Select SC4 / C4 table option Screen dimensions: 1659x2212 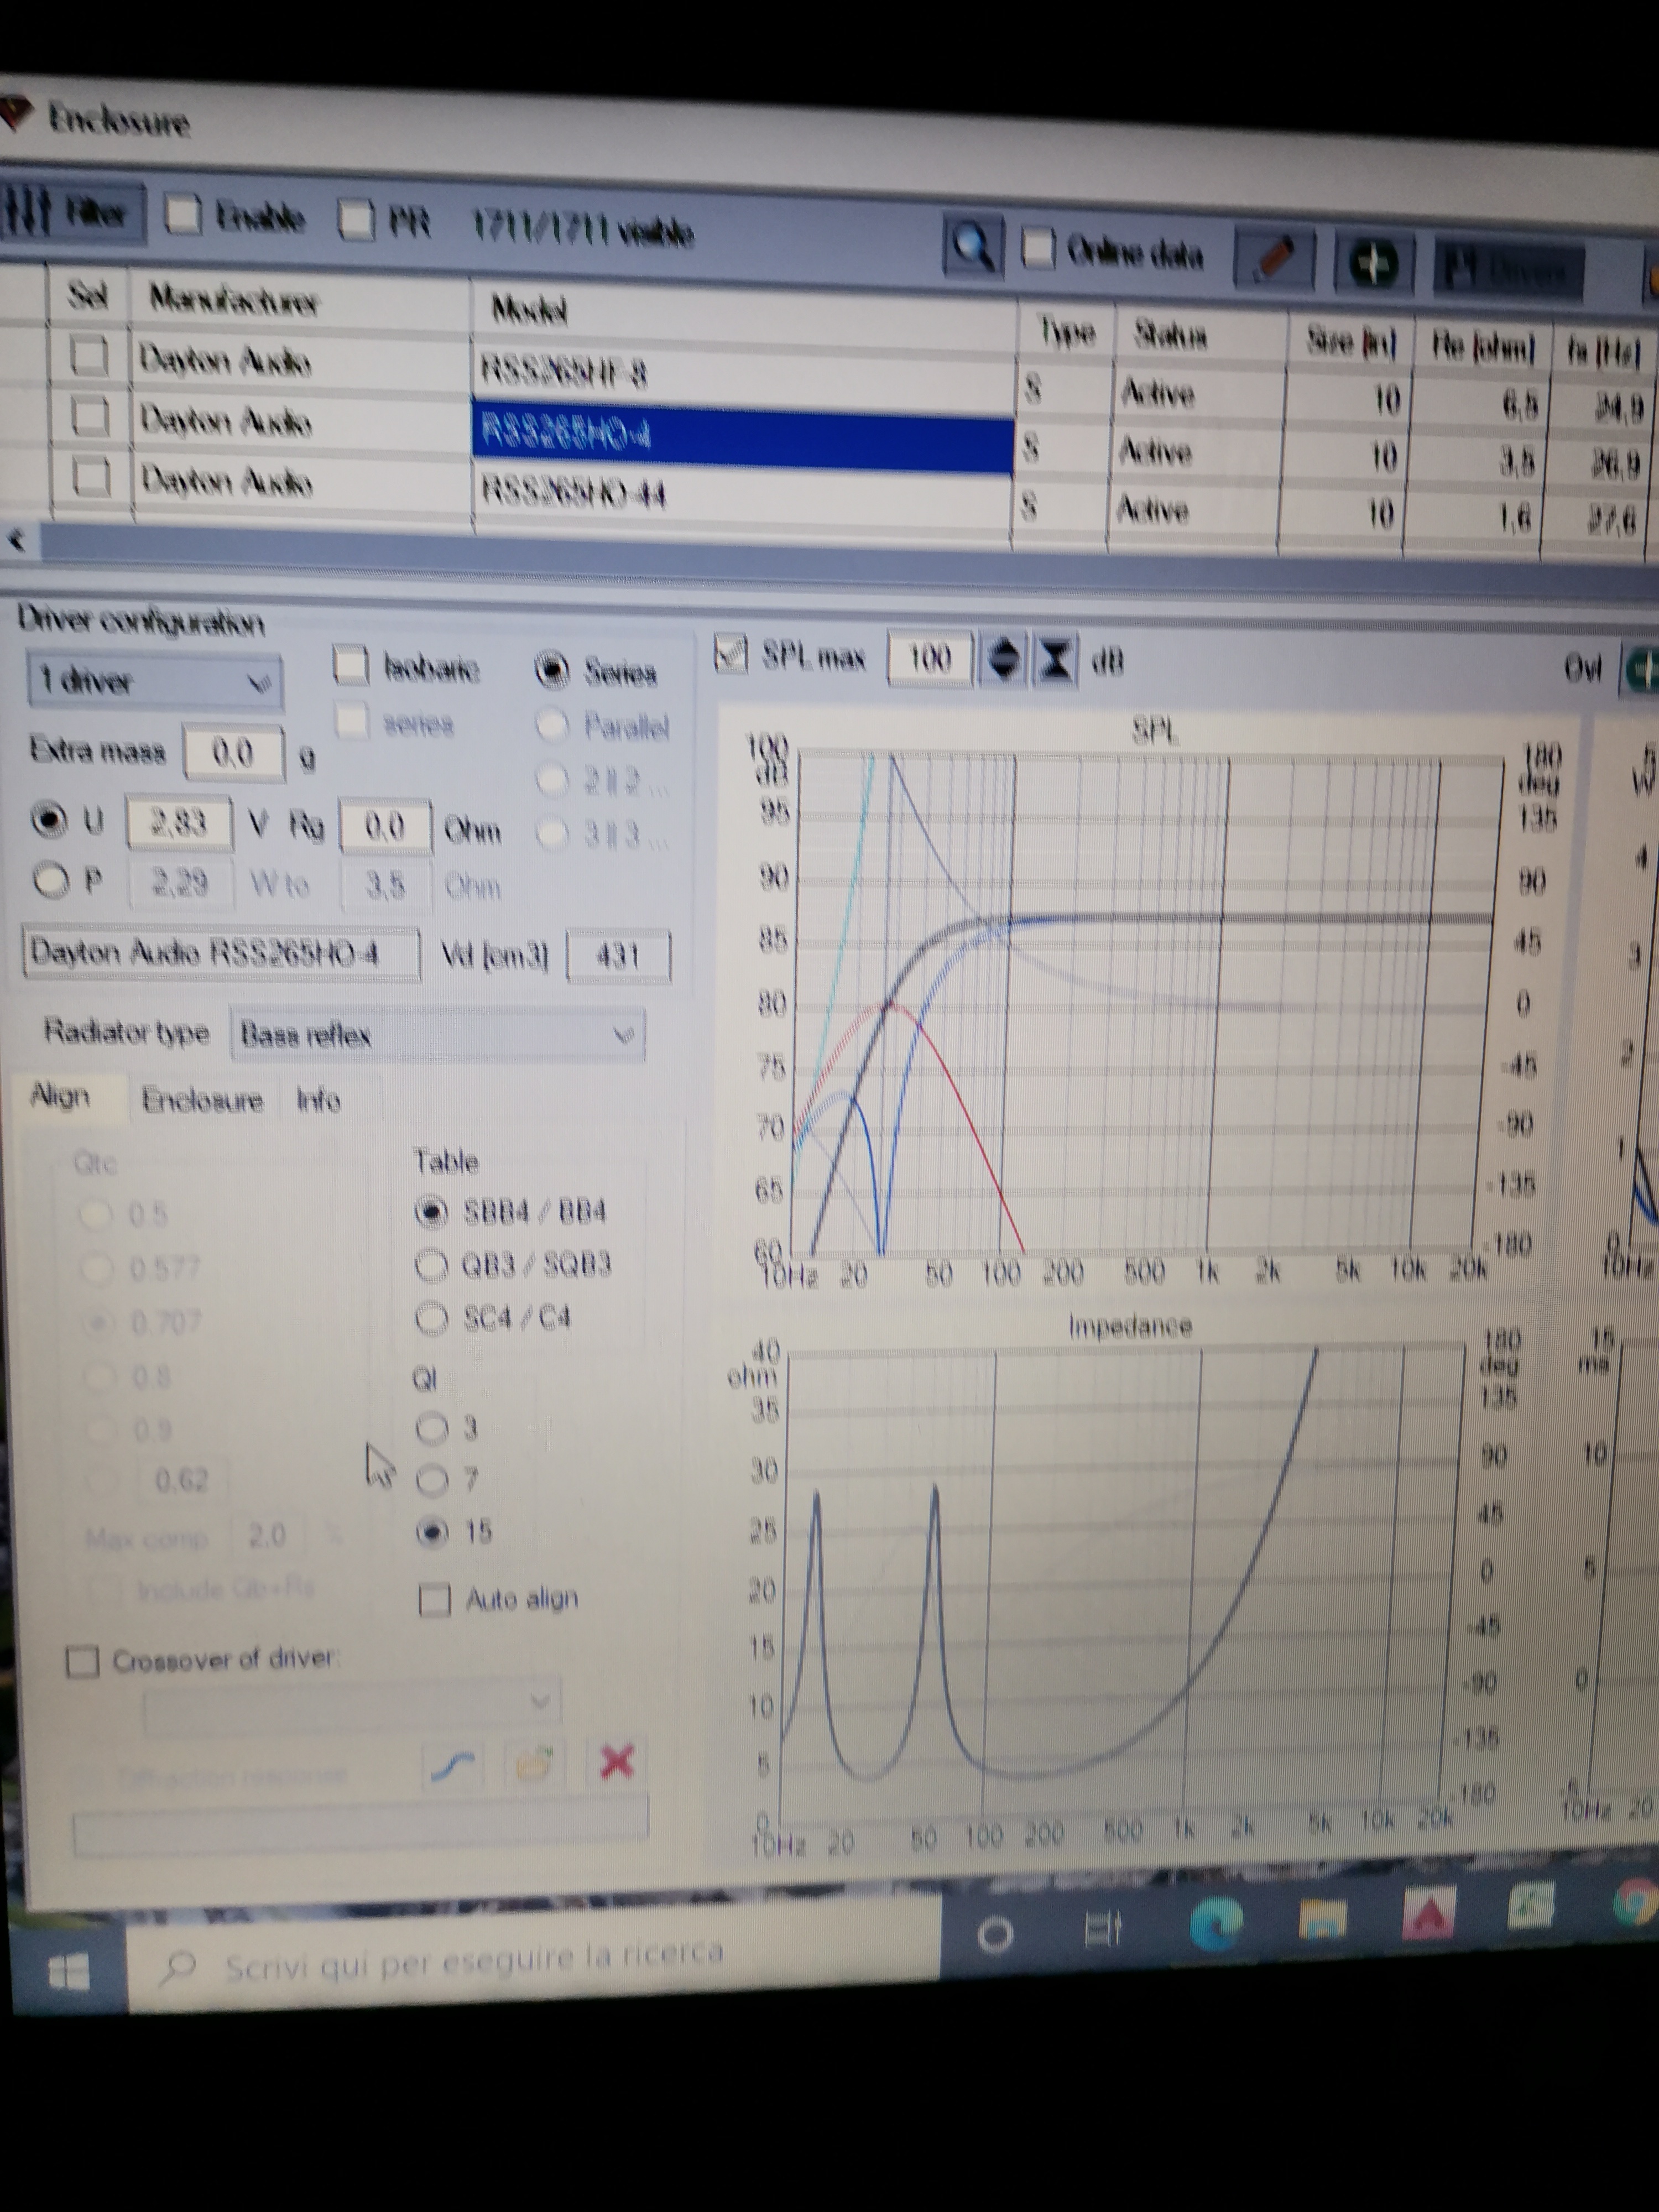pos(431,1318)
